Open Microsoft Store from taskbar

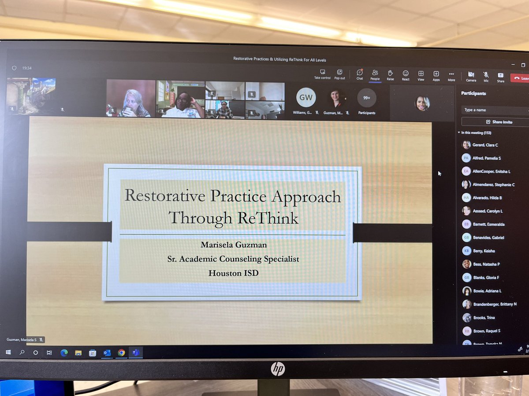coord(93,352)
